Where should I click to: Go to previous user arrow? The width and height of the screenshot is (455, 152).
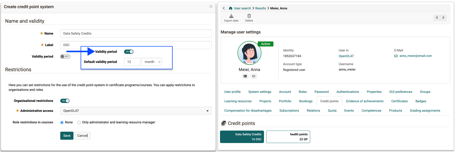(437, 18)
